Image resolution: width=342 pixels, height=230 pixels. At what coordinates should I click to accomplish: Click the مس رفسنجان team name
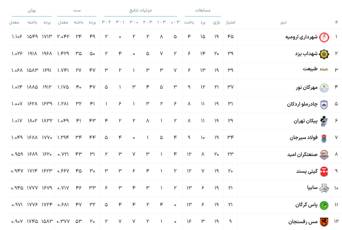click(x=303, y=222)
